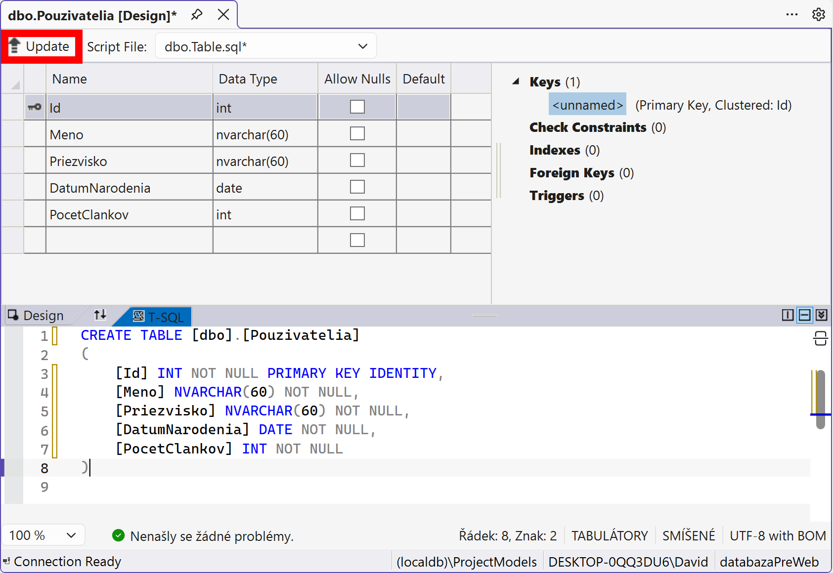833x573 pixels.
Task: Click line number 9 in editor
Action: [x=44, y=487]
